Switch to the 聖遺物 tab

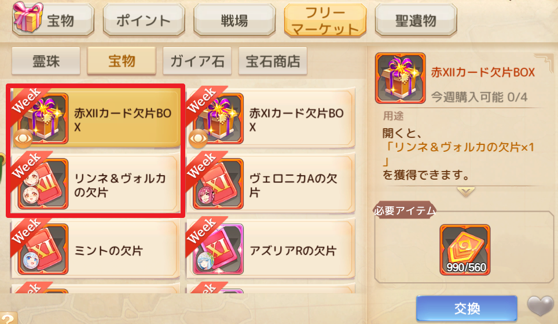416,20
